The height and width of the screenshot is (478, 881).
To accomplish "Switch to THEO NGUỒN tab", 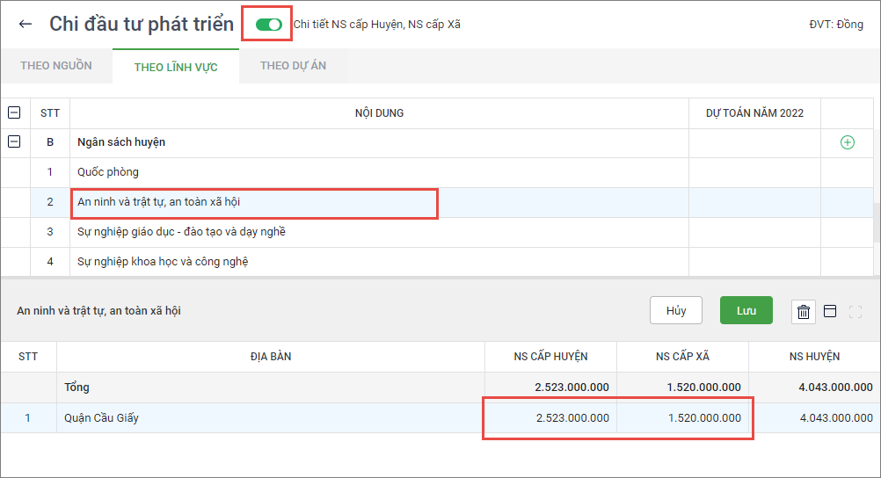I will 56,66.
